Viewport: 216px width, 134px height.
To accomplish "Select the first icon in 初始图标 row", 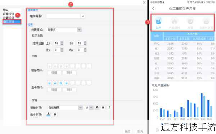I will tap(50, 66).
